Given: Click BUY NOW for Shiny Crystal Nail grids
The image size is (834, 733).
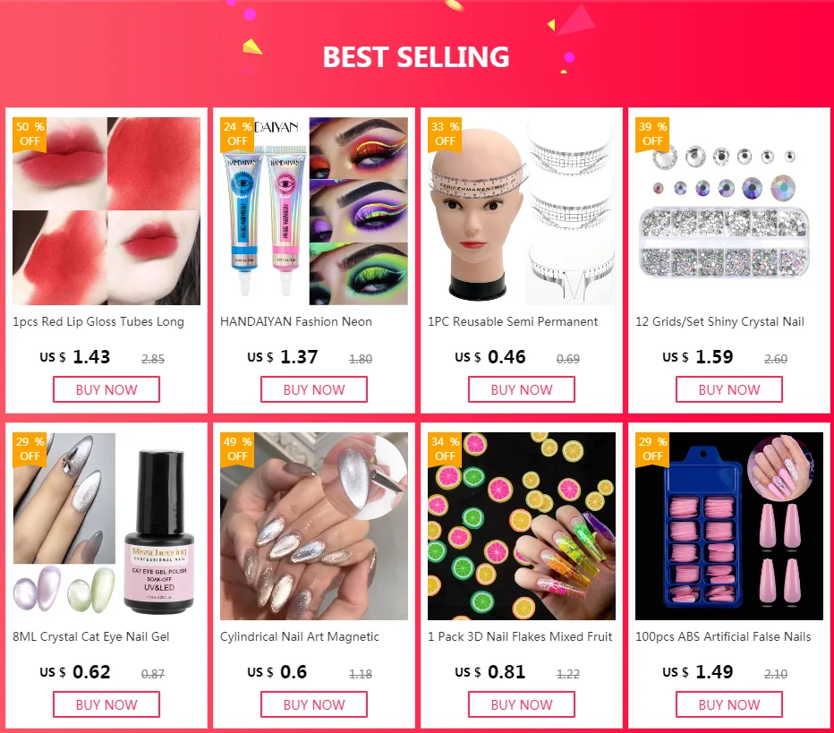Looking at the screenshot, I should (x=729, y=389).
